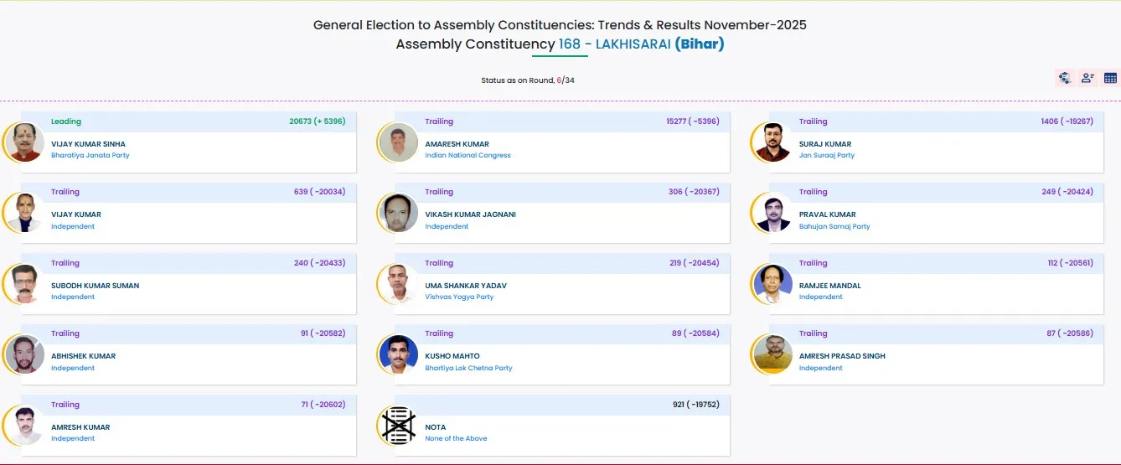Click the Leading status on Sinha's card
Image resolution: width=1121 pixels, height=465 pixels.
coord(66,121)
